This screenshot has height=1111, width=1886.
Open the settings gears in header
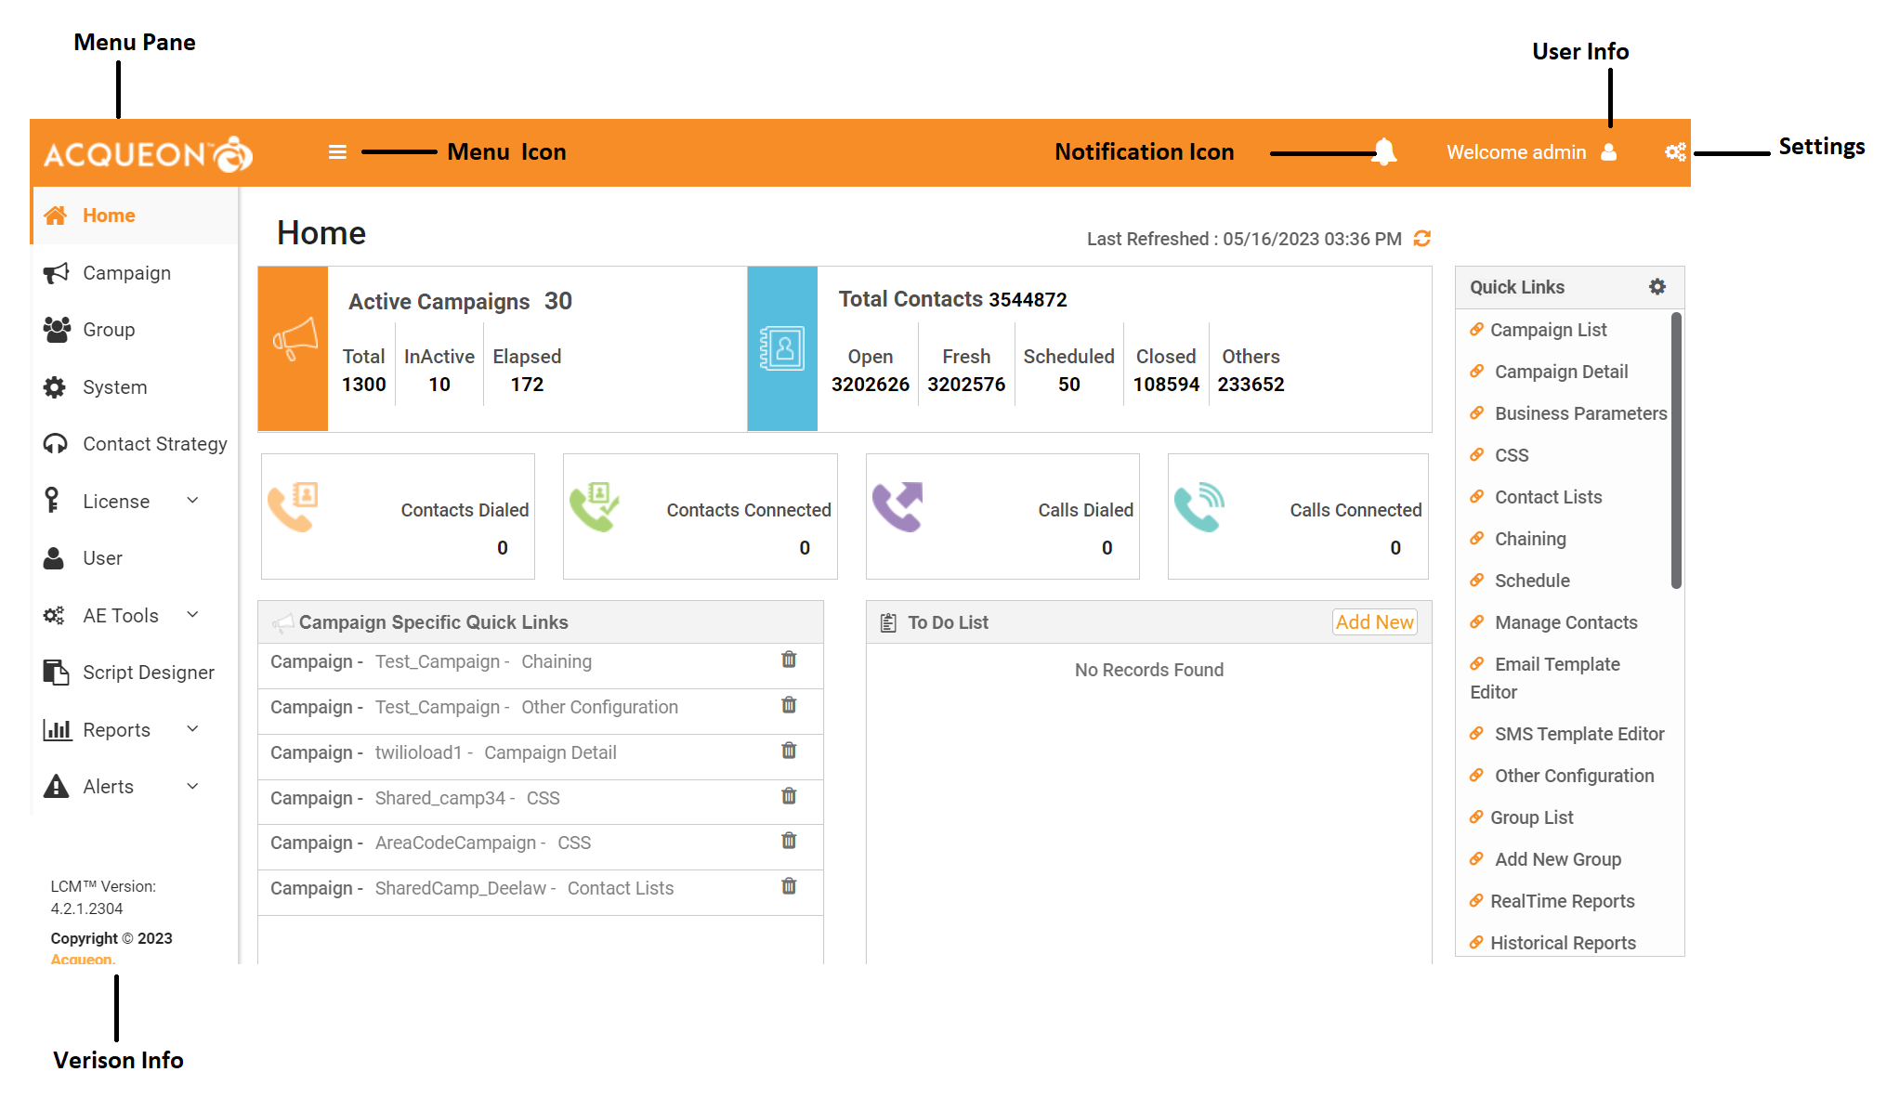(x=1675, y=152)
